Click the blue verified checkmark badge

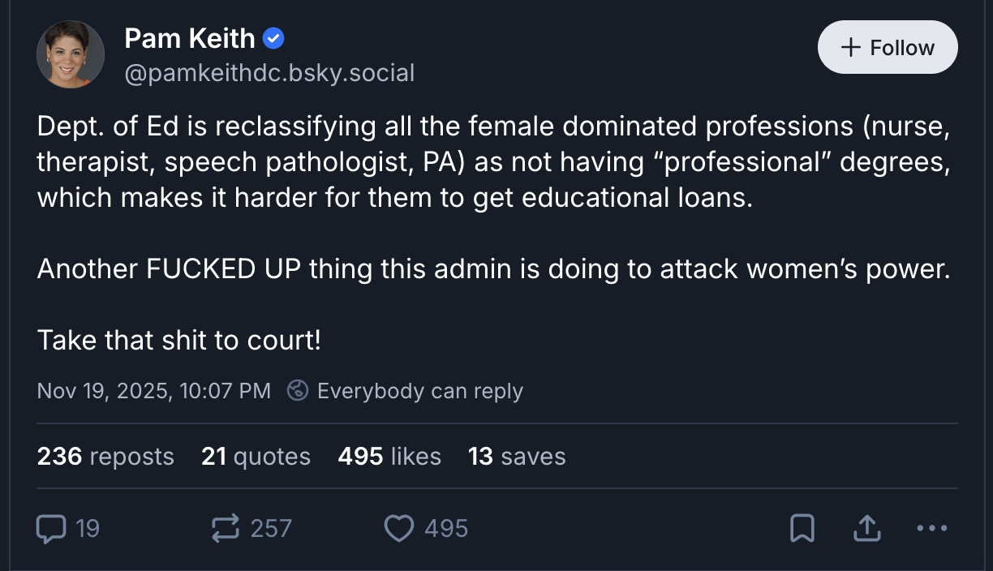(x=273, y=37)
